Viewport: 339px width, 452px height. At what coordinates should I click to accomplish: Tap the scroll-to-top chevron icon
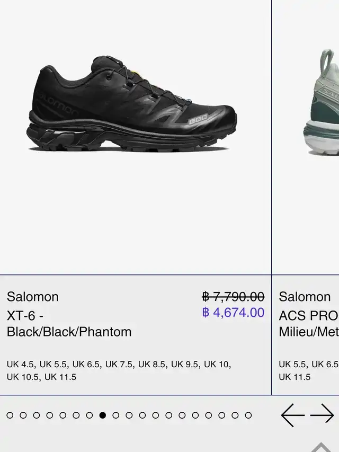[321, 447]
